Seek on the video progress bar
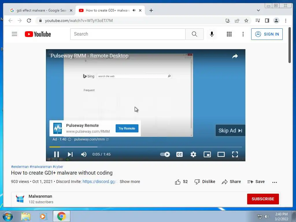 click(x=146, y=147)
